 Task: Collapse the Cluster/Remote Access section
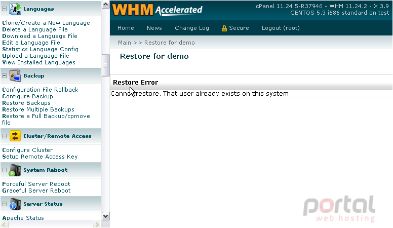pos(4,136)
